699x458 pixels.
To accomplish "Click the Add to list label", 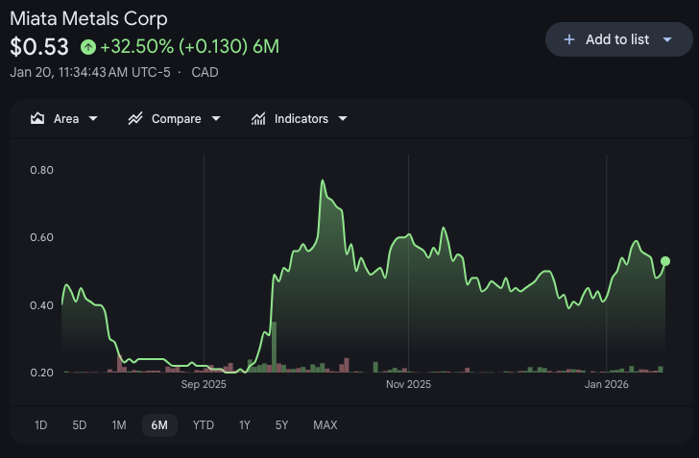I will pyautogui.click(x=617, y=39).
